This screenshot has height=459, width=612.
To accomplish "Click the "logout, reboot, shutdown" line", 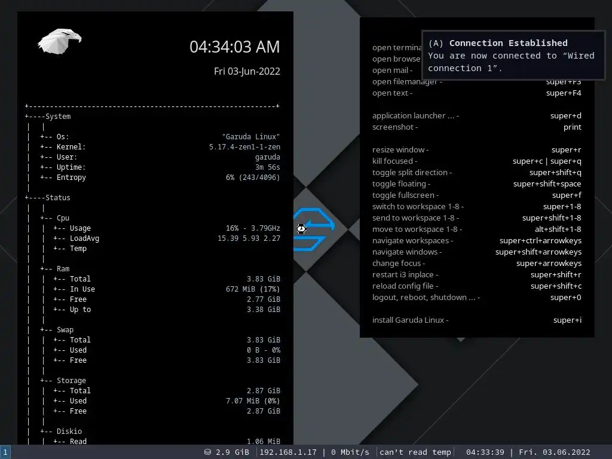I will click(x=426, y=297).
